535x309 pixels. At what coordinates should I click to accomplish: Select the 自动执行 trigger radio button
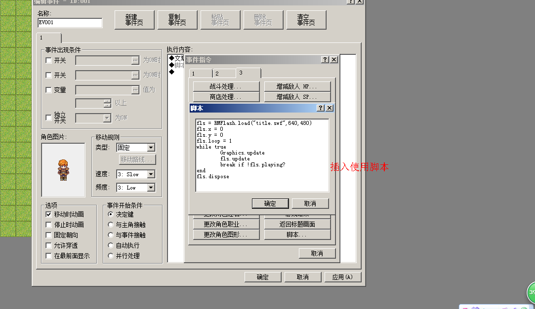(x=111, y=245)
